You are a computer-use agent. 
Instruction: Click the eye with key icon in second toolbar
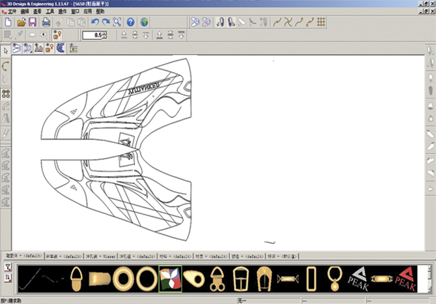tap(57, 35)
